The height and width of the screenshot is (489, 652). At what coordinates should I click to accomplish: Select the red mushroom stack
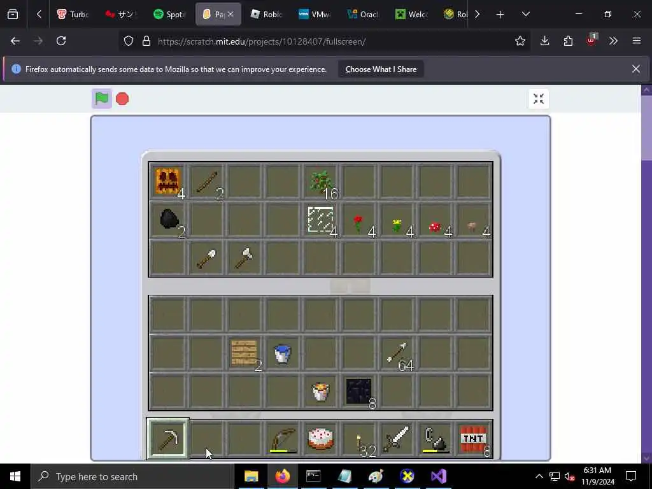pyautogui.click(x=436, y=220)
